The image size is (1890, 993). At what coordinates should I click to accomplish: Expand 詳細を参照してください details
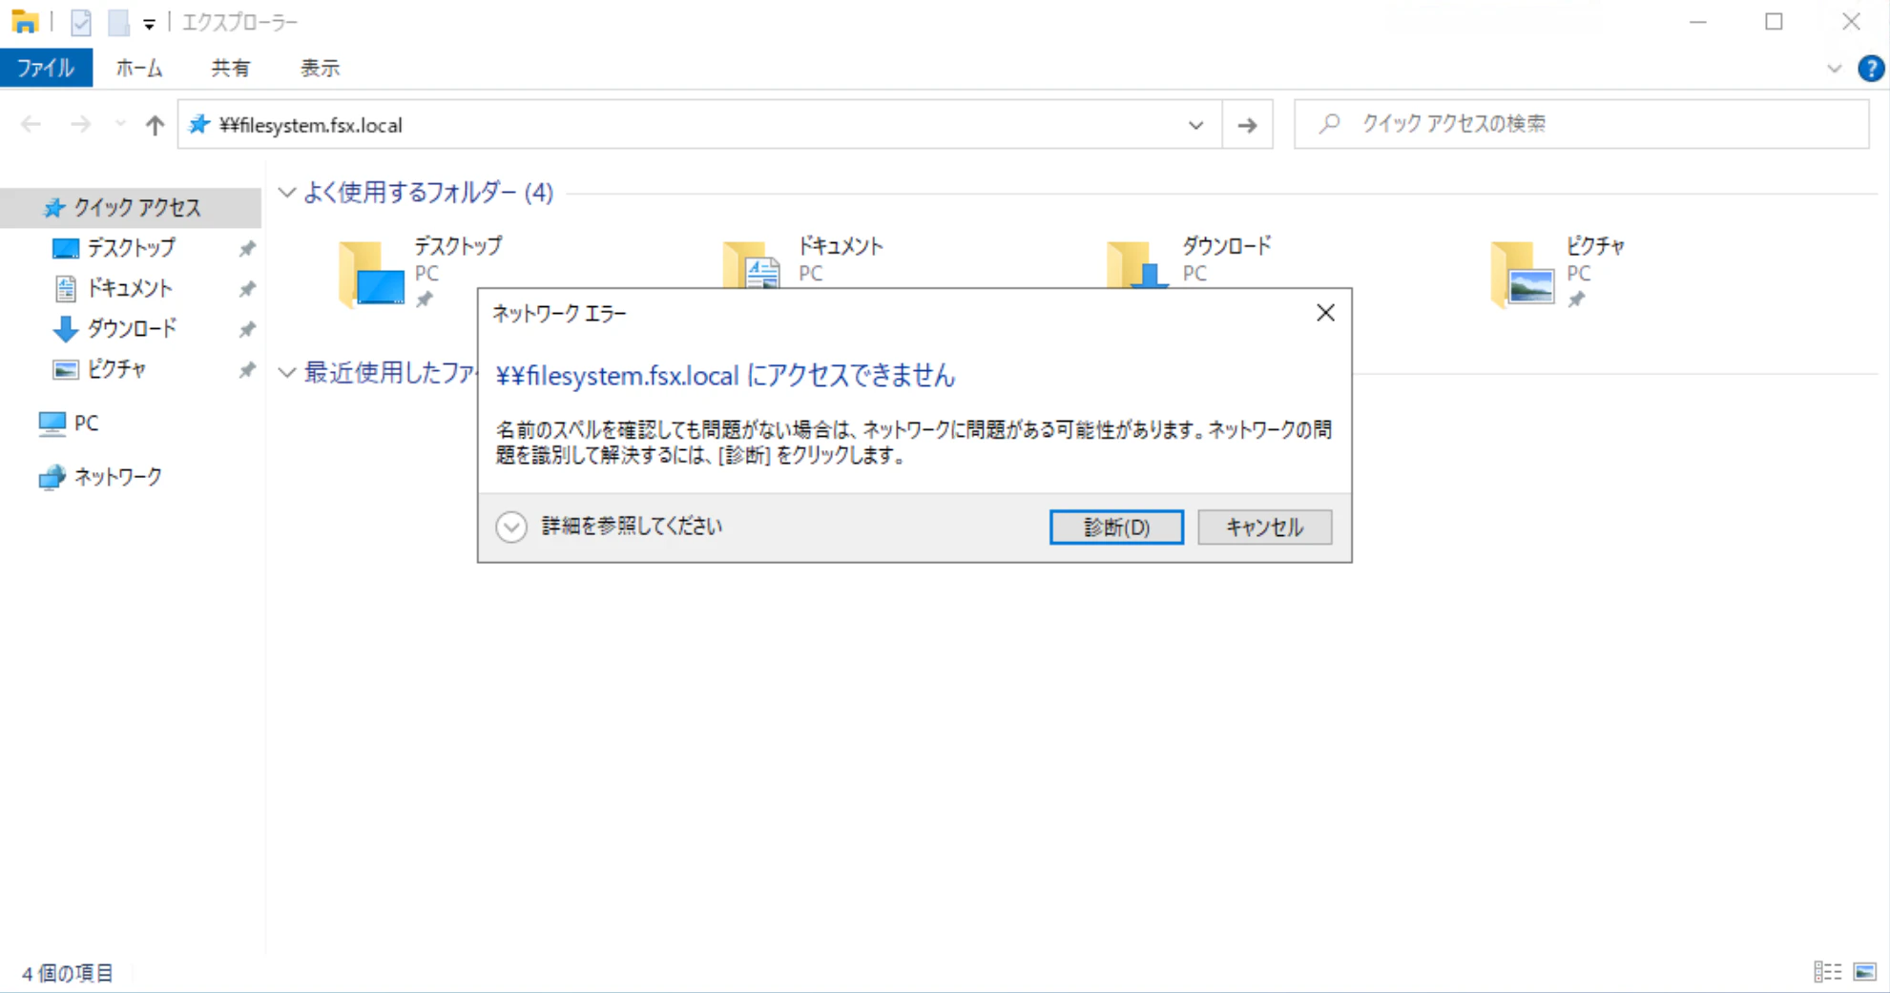click(x=511, y=527)
